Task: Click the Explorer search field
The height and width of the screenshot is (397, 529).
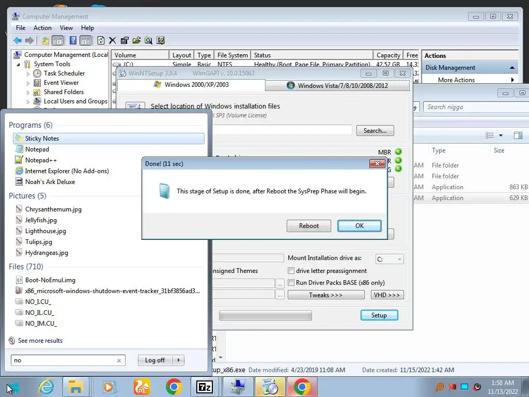Action: click(476, 107)
